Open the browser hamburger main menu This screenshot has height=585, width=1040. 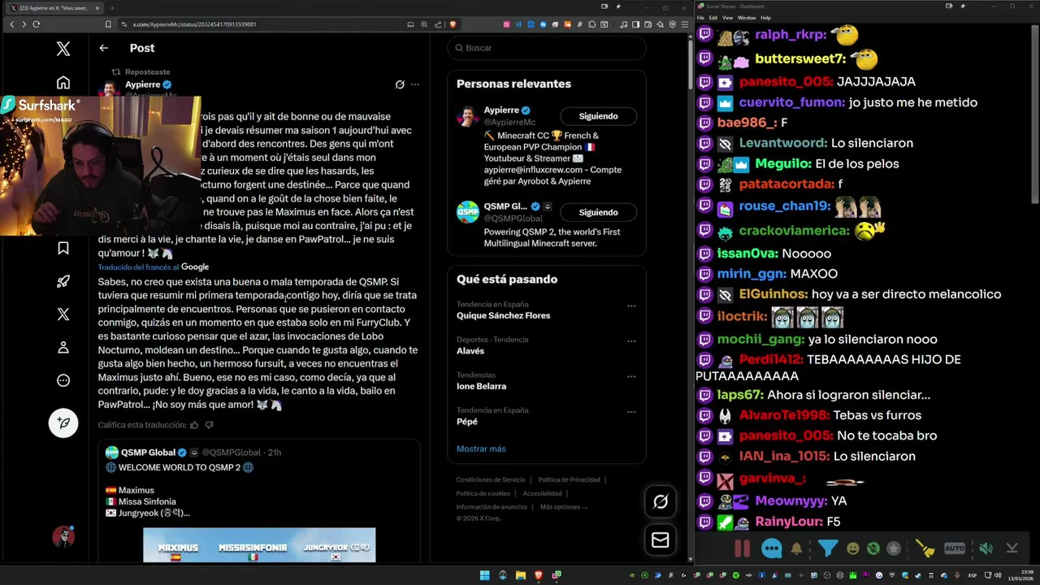pyautogui.click(x=683, y=24)
